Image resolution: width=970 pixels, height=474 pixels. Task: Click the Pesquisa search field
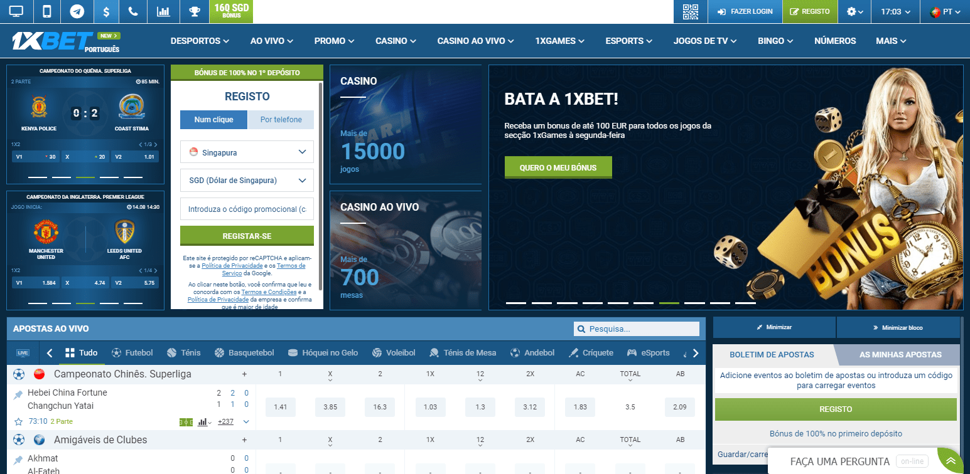[x=637, y=329]
